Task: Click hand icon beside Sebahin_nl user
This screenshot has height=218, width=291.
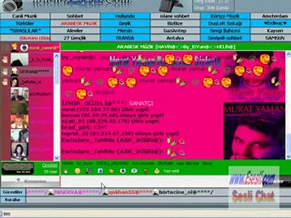Action: (x=5, y=82)
